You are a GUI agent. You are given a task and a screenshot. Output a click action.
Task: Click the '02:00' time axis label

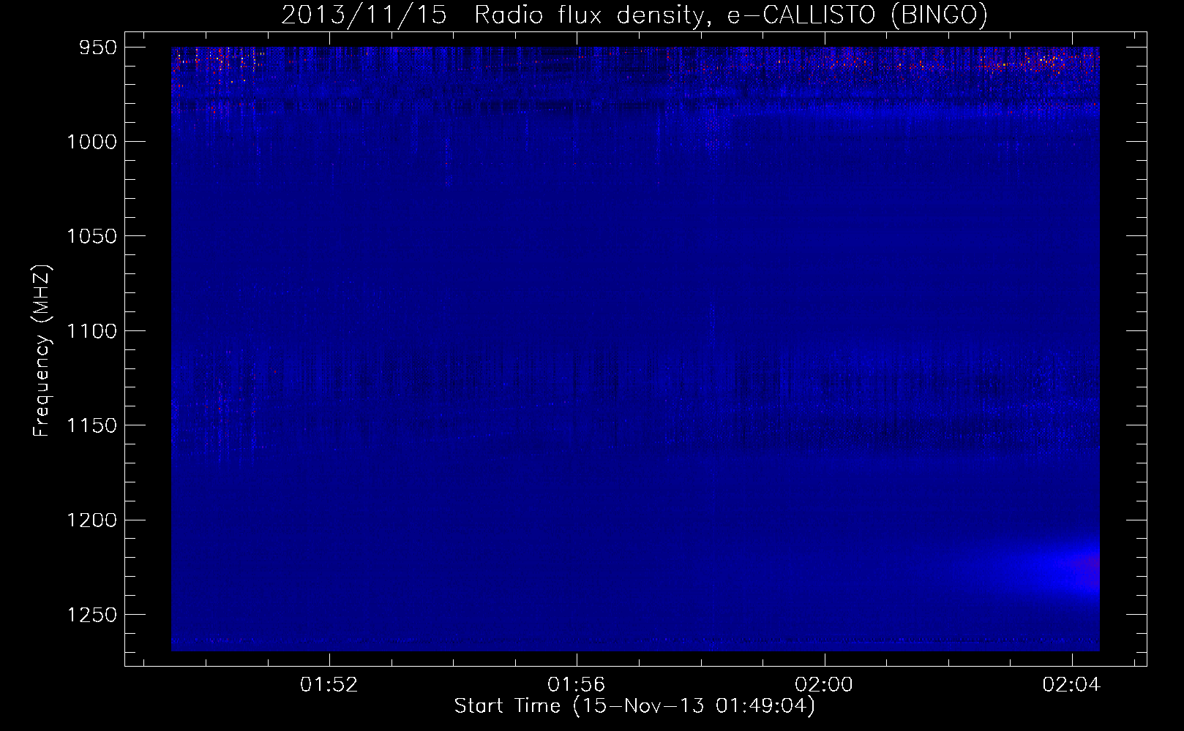coord(824,684)
